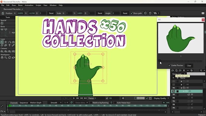The width and height of the screenshot is (206, 116).
Task: Play the animation
Action: [74, 98]
